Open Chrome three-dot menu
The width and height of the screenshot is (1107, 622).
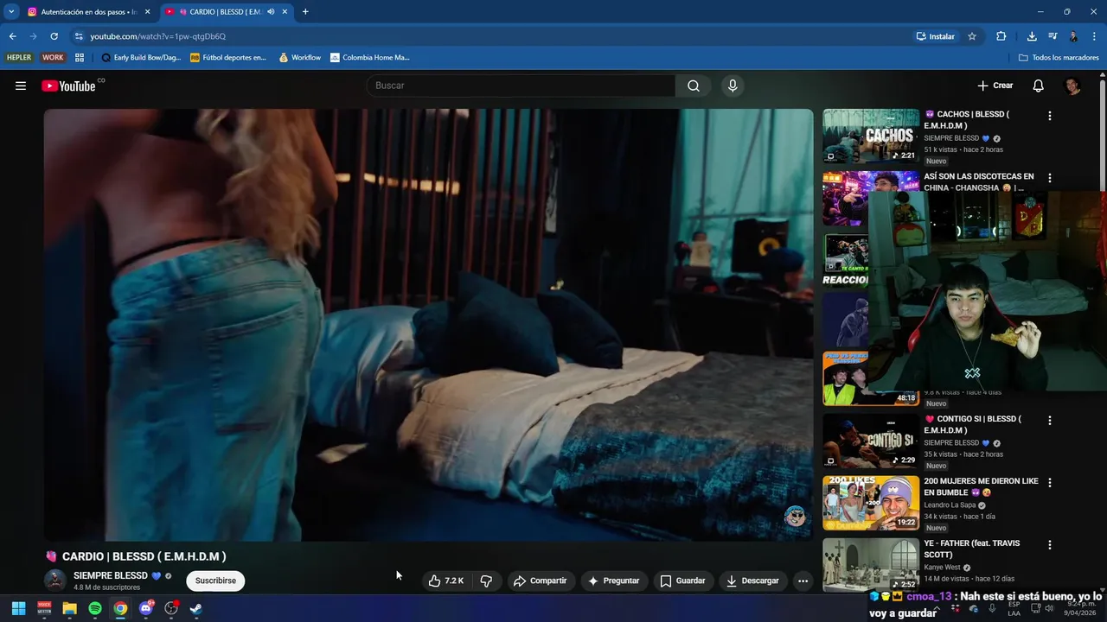click(x=1095, y=36)
